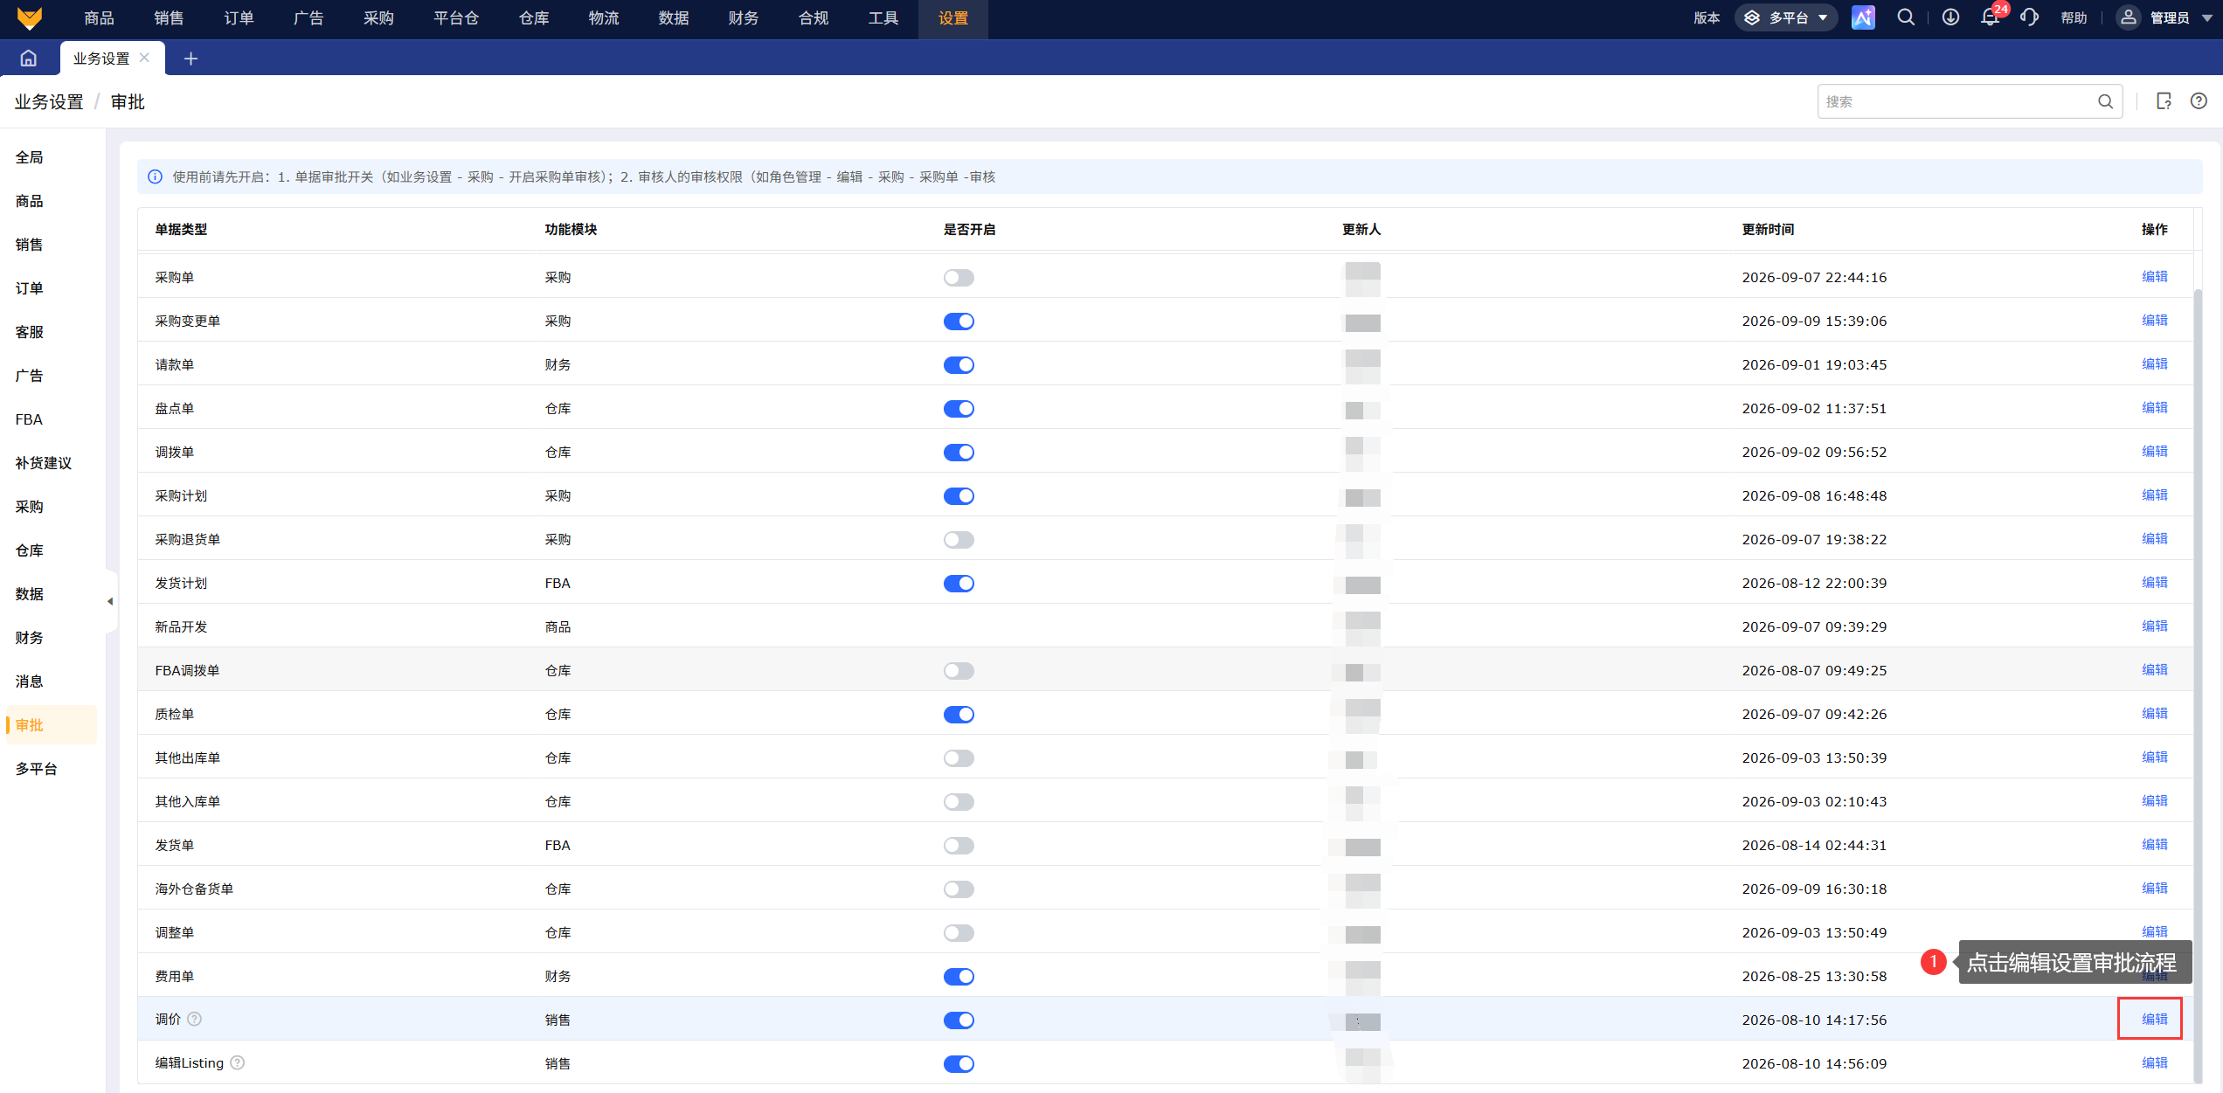Expand the 多平台 dropdown

pos(1789,17)
